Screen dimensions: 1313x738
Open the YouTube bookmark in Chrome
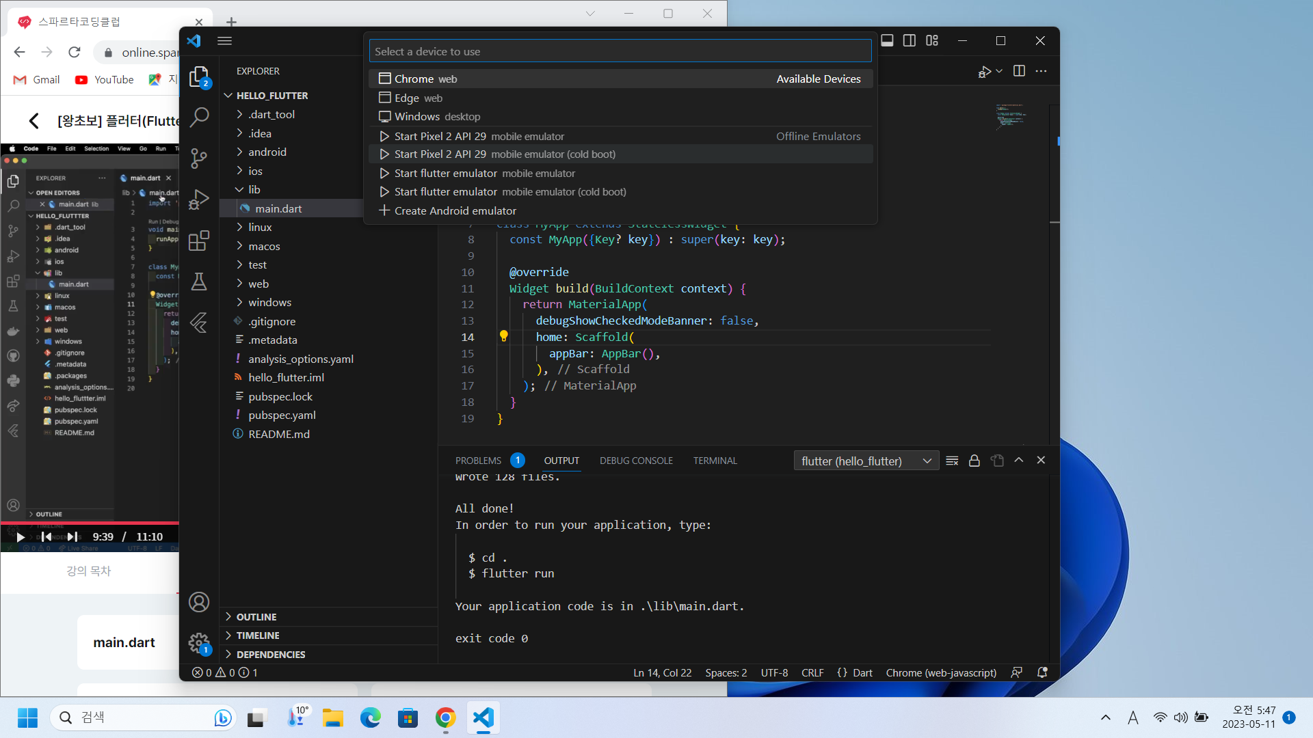point(105,80)
